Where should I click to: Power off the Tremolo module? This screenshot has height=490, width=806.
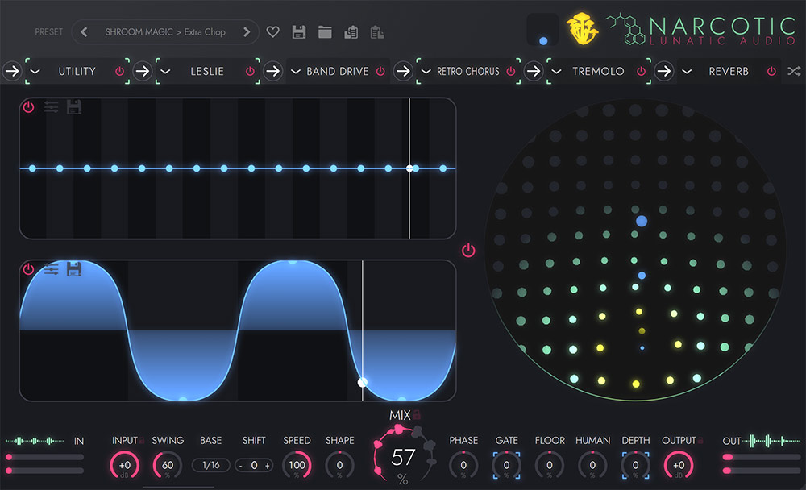[641, 71]
